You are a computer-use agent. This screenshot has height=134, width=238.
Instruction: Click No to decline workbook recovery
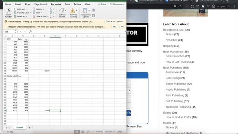[122, 26]
